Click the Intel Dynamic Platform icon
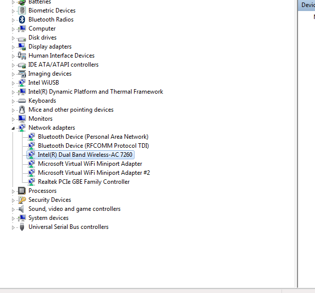Screen dimensions: 315x293 click(x=22, y=92)
